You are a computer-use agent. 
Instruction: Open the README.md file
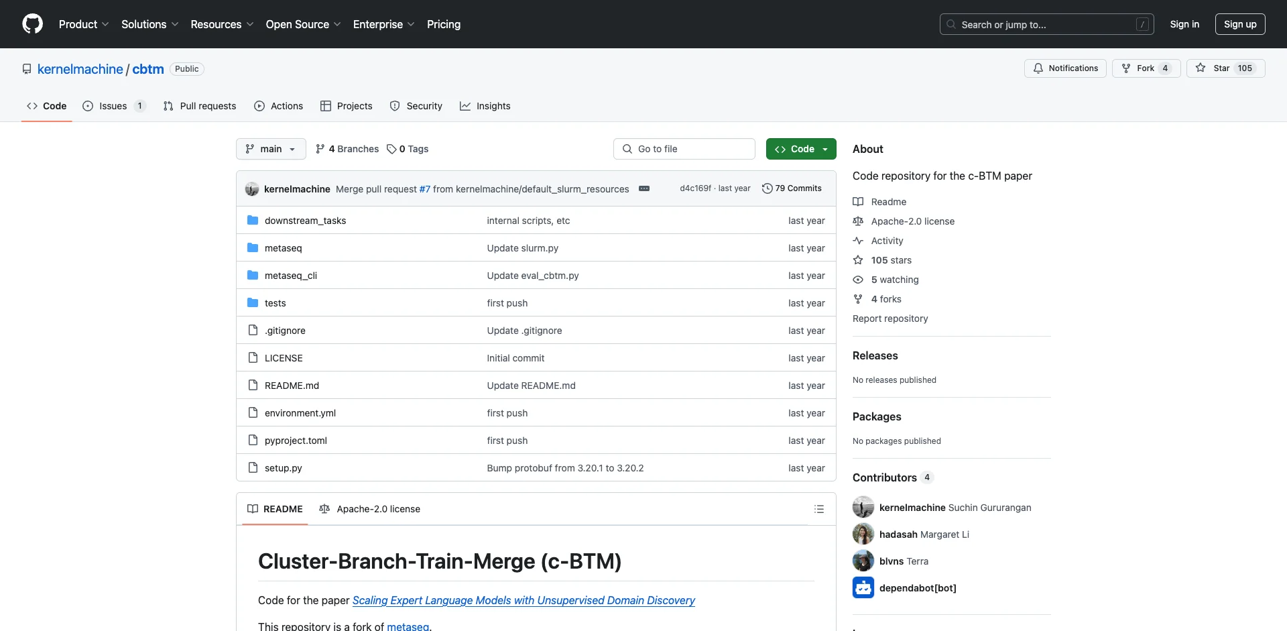pyautogui.click(x=292, y=386)
